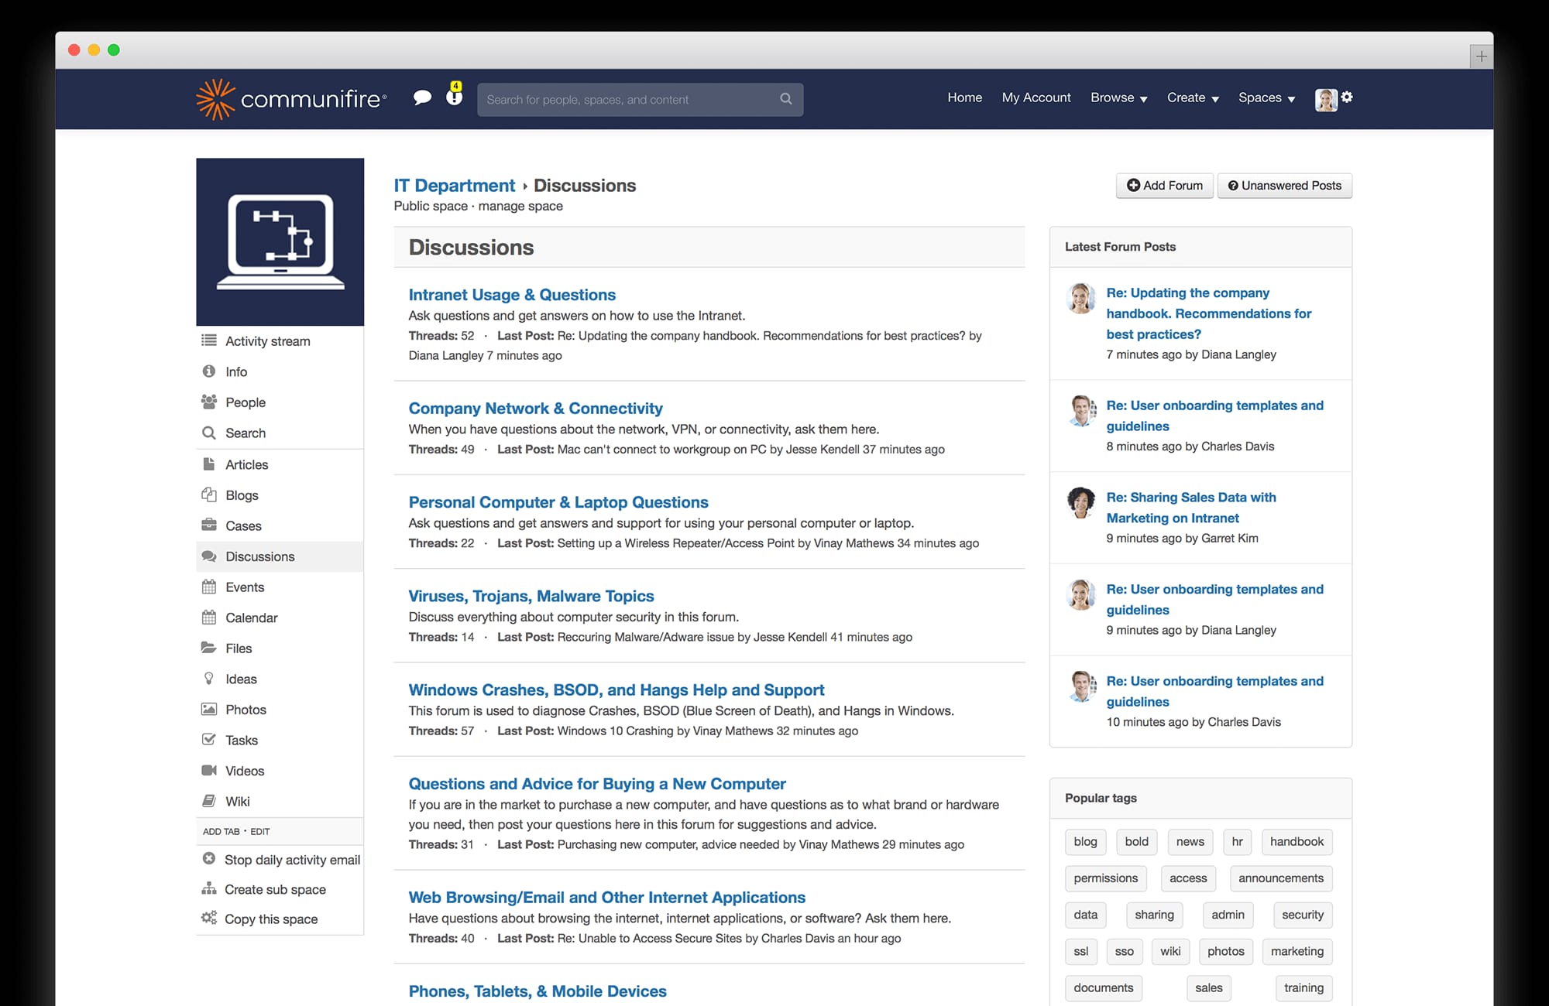The image size is (1549, 1006).
Task: Click the Stop daily activity email icon
Action: click(209, 859)
